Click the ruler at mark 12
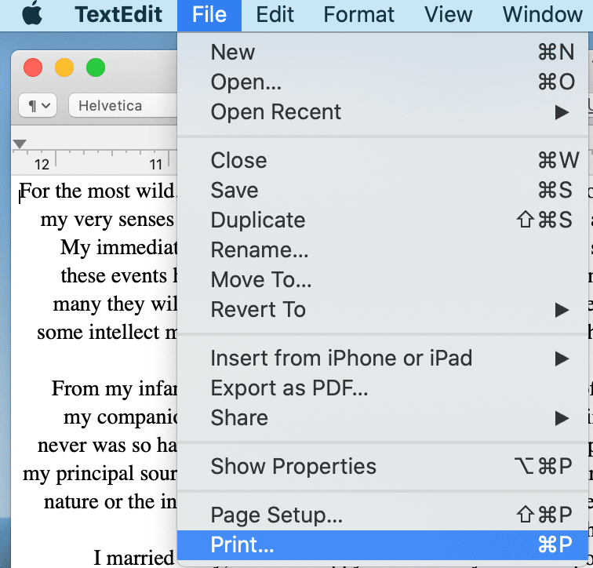This screenshot has width=593, height=568. 42,165
